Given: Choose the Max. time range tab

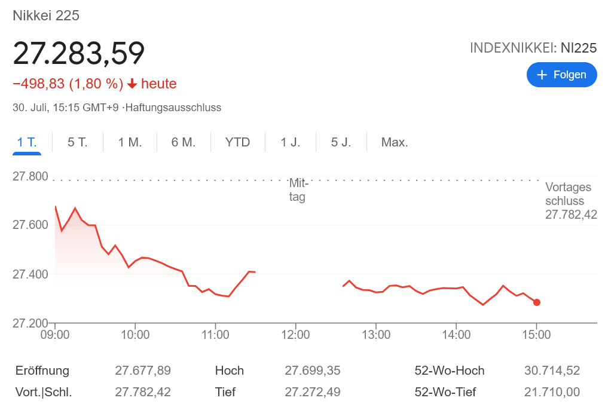Looking at the screenshot, I should 395,142.
